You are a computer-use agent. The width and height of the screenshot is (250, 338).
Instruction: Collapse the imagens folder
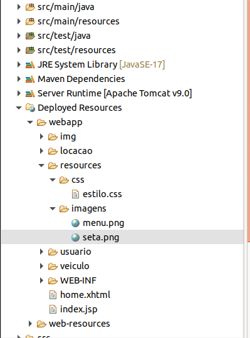point(53,208)
